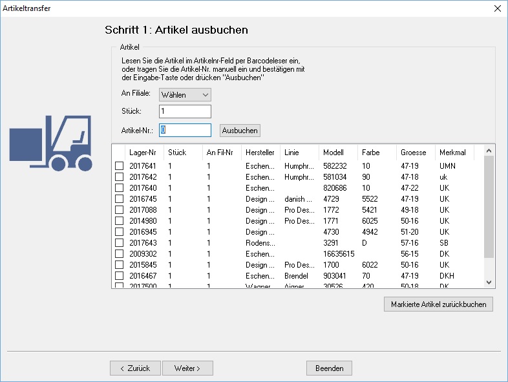Click the list scrollbar up arrow
Image resolution: width=508 pixels, height=382 pixels.
[x=489, y=151]
